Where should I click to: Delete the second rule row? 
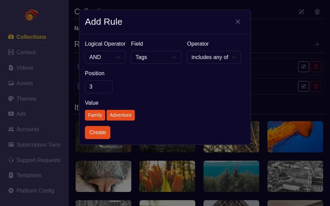[x=316, y=87]
